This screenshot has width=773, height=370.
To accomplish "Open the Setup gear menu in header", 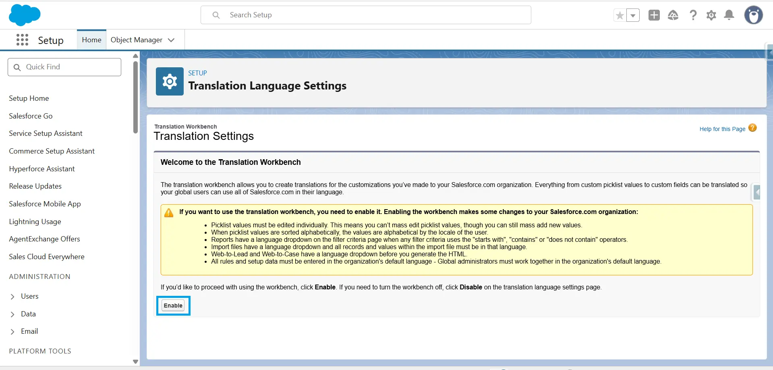I will click(x=711, y=15).
